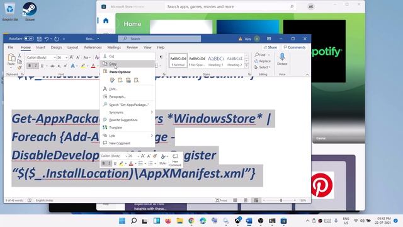Choose Translate from the context menu

(x=128, y=127)
